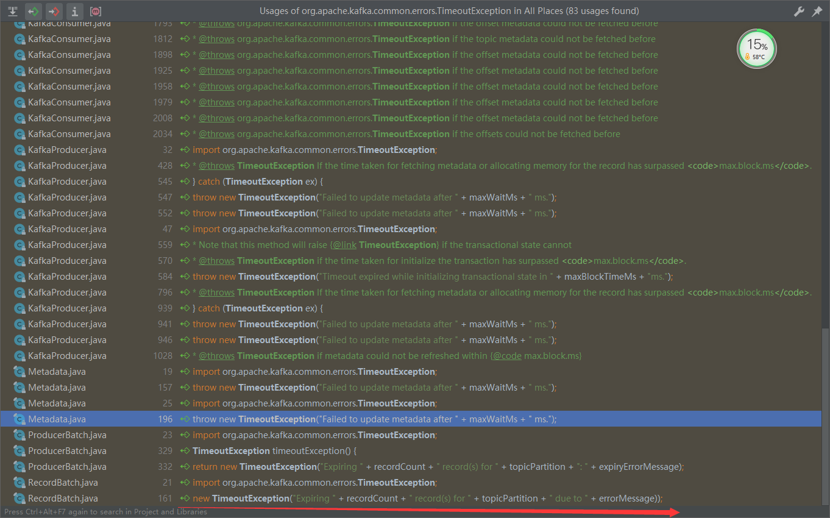Click the popup title 'Usages of org.apache.kafka...TimeoutException'
830x518 pixels.
(449, 11)
